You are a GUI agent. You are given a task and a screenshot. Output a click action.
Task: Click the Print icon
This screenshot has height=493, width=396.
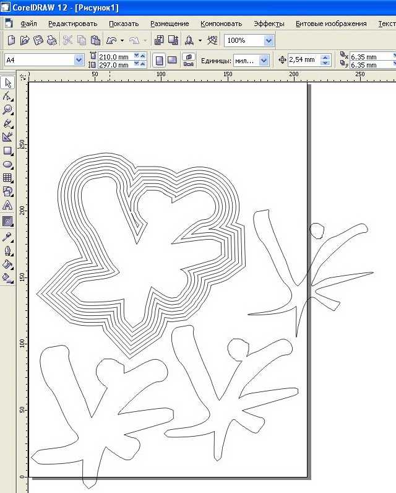pyautogui.click(x=52, y=40)
